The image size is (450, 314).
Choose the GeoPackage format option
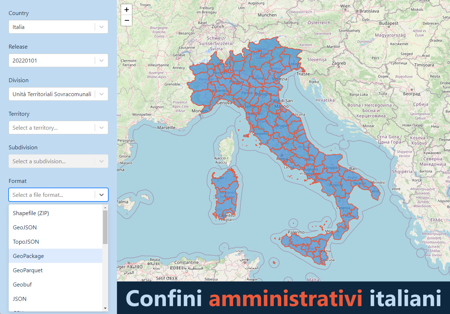pos(55,256)
